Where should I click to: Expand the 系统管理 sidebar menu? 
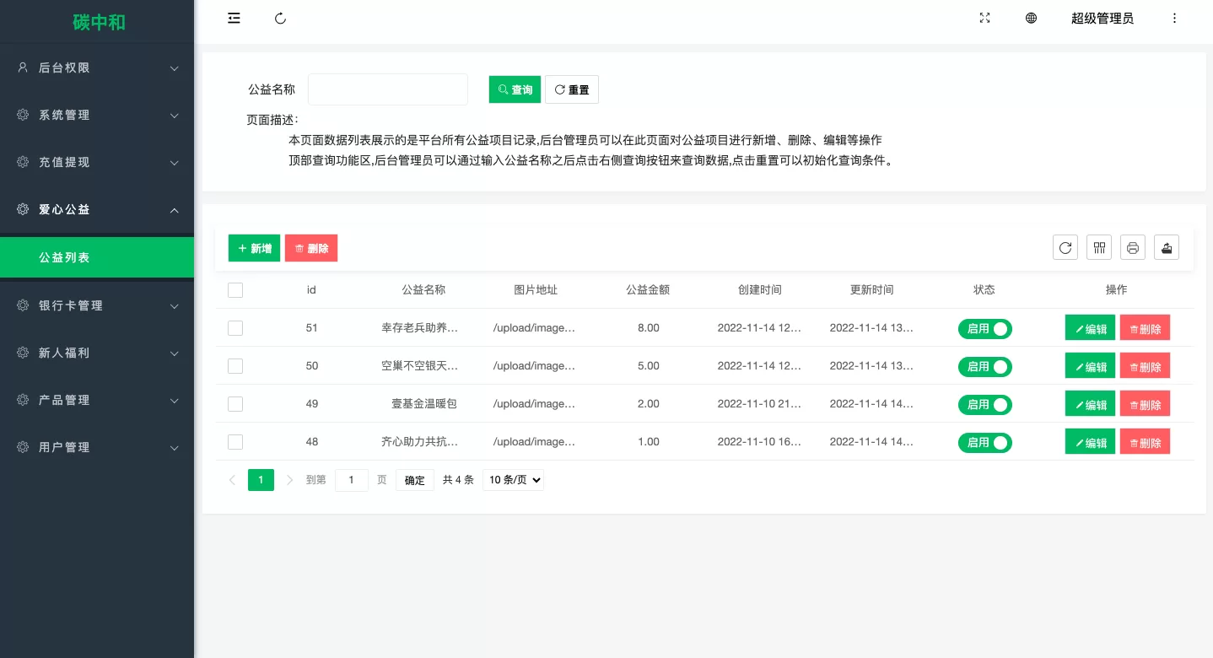(97, 115)
